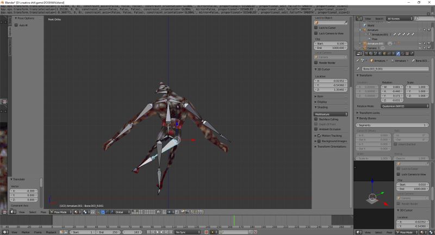
Task: Click the Multitexture shading button
Action: [x=332, y=114]
